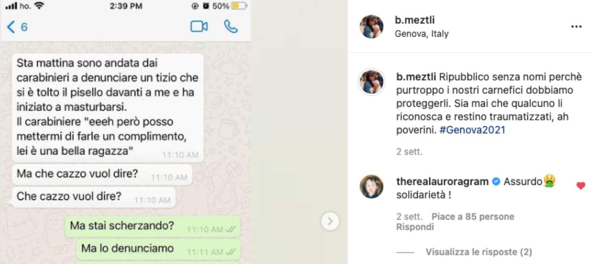Click the verified badge next to therealauroragram
This screenshot has width=592, height=264.
(x=496, y=182)
